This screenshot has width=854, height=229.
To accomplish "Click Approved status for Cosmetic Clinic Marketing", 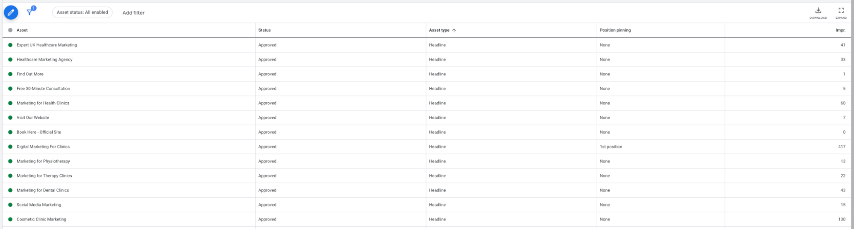I will pyautogui.click(x=267, y=219).
